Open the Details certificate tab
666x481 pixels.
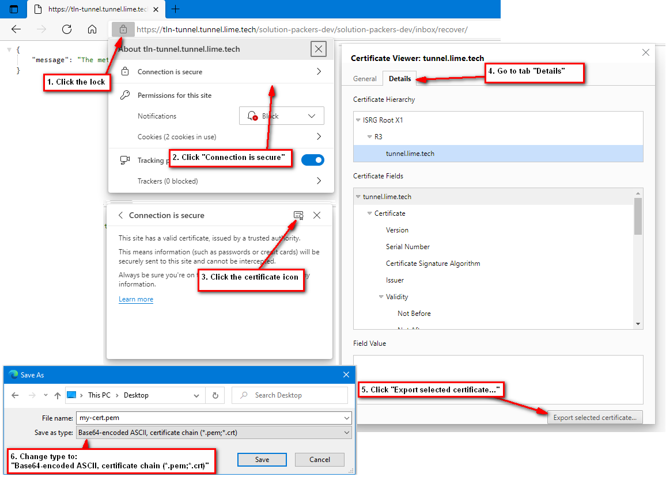pyautogui.click(x=400, y=79)
